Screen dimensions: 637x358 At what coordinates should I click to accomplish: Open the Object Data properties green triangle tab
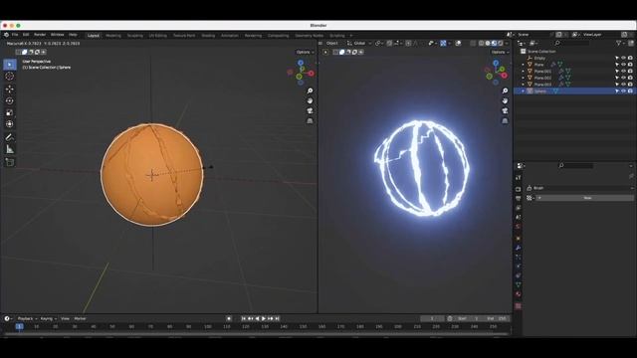pyautogui.click(x=518, y=284)
